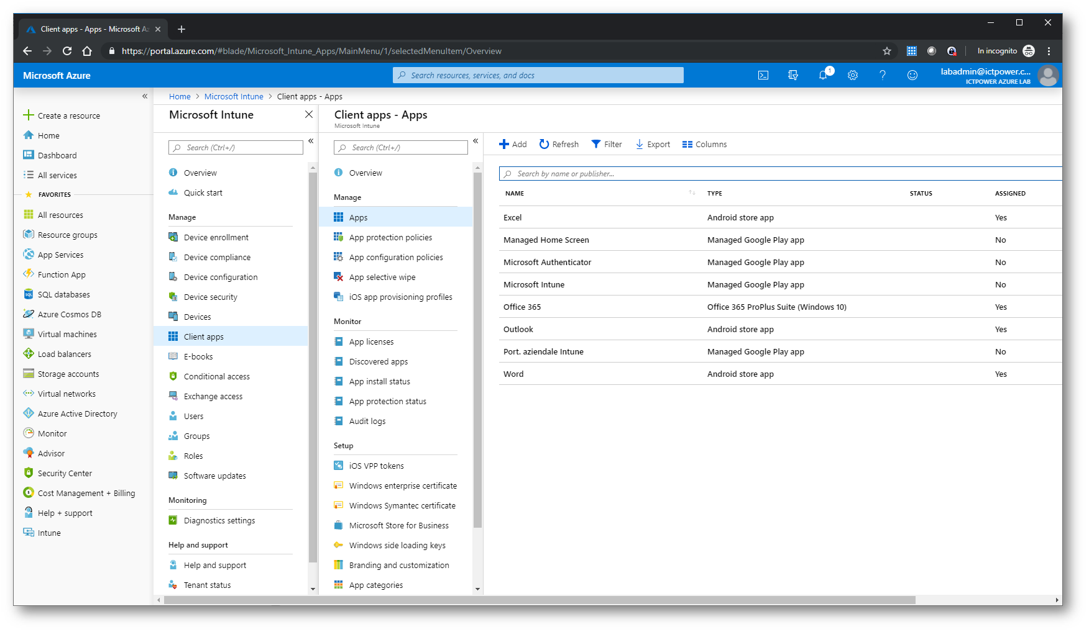
Task: Open a new browser tab
Action: pyautogui.click(x=181, y=29)
